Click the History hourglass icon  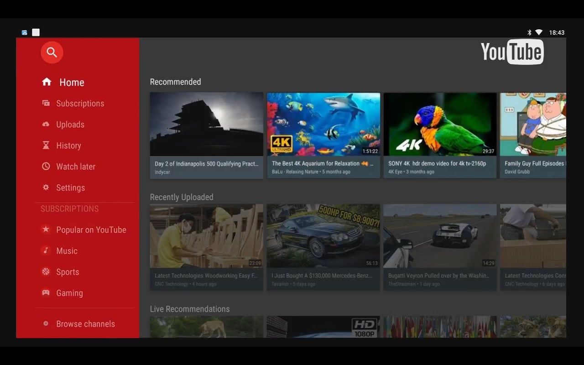point(46,145)
